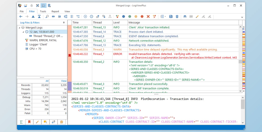Select the 'Network connection established.' log entry
The image size is (262, 132).
point(155,41)
